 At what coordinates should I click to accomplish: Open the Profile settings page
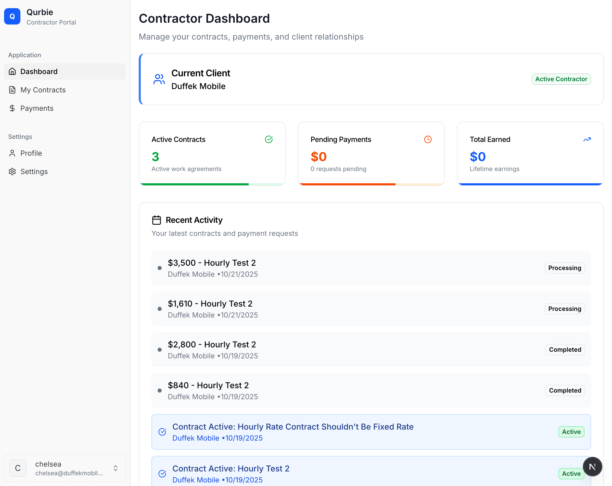point(65,153)
